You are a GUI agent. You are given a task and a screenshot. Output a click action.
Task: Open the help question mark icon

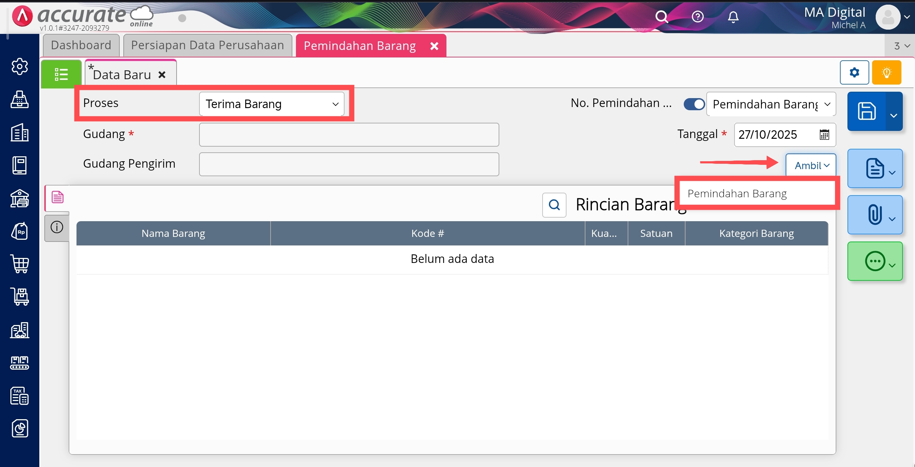coord(697,17)
